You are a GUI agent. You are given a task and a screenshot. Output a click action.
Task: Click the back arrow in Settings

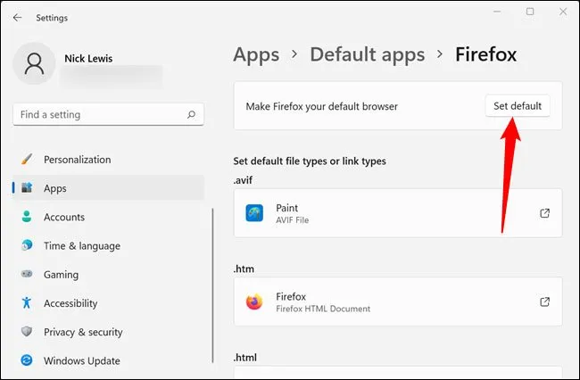click(18, 17)
